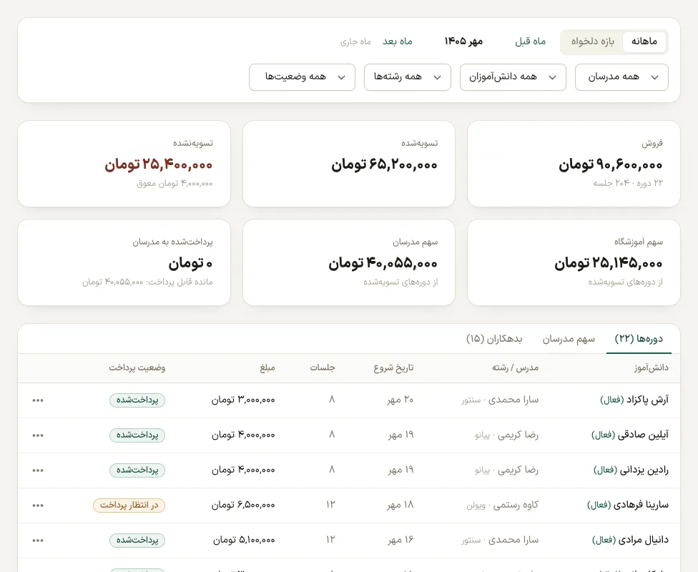This screenshot has height=572, width=698.
Task: Click در انتظار پرداخت status badge
Action: click(129, 506)
